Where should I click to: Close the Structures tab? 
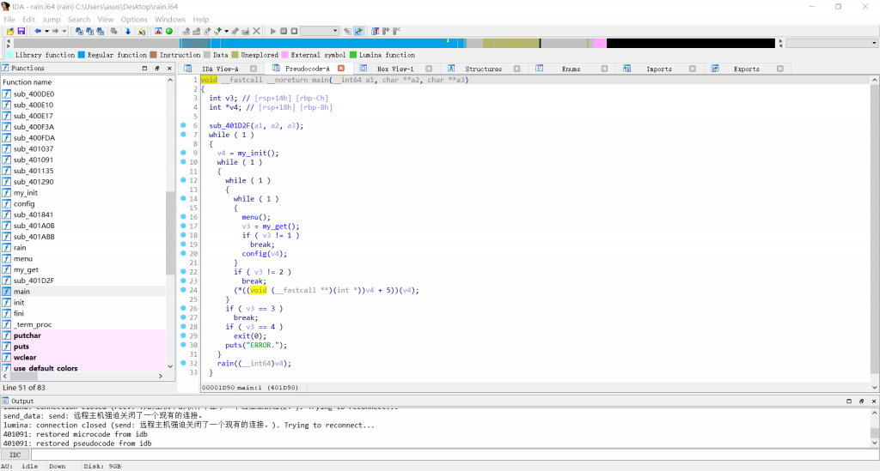516,69
